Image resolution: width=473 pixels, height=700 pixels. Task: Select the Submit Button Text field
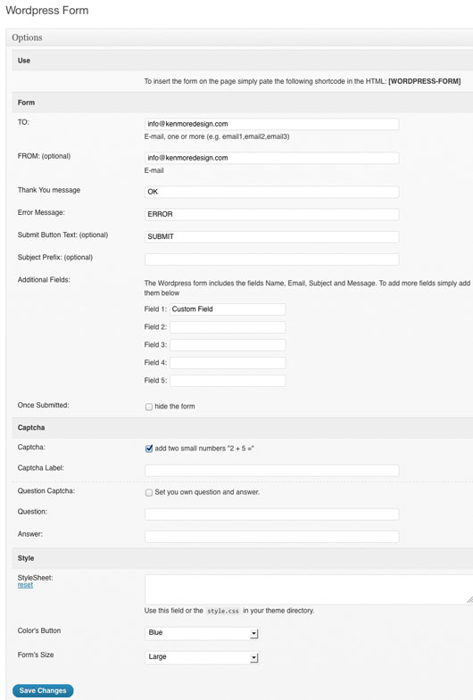coord(271,236)
